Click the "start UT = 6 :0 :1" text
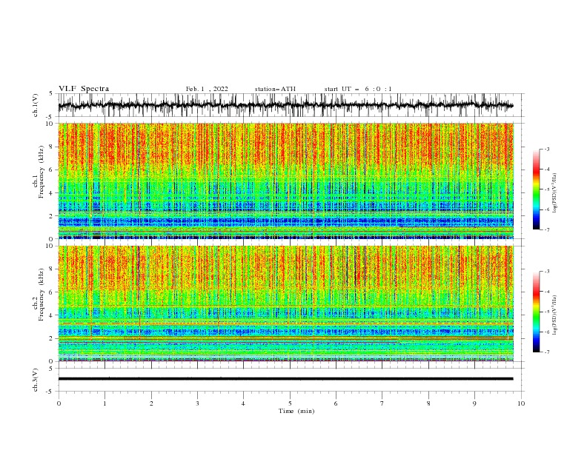 click(358, 89)
